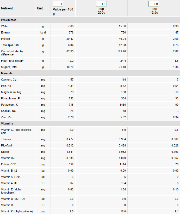The width and height of the screenshot is (180, 215).
Task: Click the Unit column header
Action: coord(40,8)
